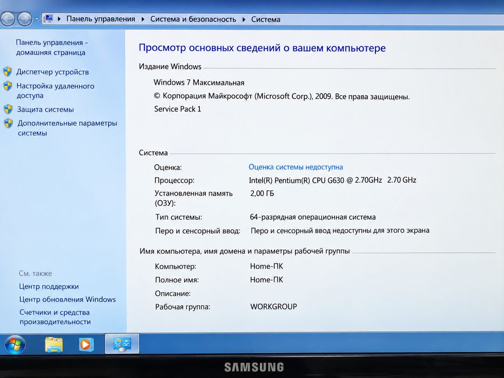Image resolution: width=504 pixels, height=378 pixels.
Task: Click the Рабочая группа: label
Action: (183, 307)
